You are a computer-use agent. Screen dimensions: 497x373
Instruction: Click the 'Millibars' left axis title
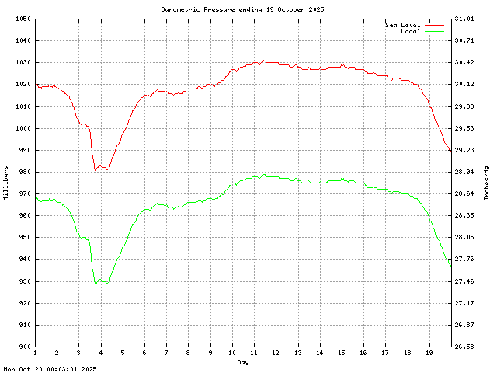[x=6, y=183]
